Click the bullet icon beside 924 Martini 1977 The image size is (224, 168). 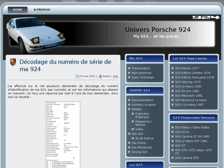pyautogui.click(x=173, y=68)
